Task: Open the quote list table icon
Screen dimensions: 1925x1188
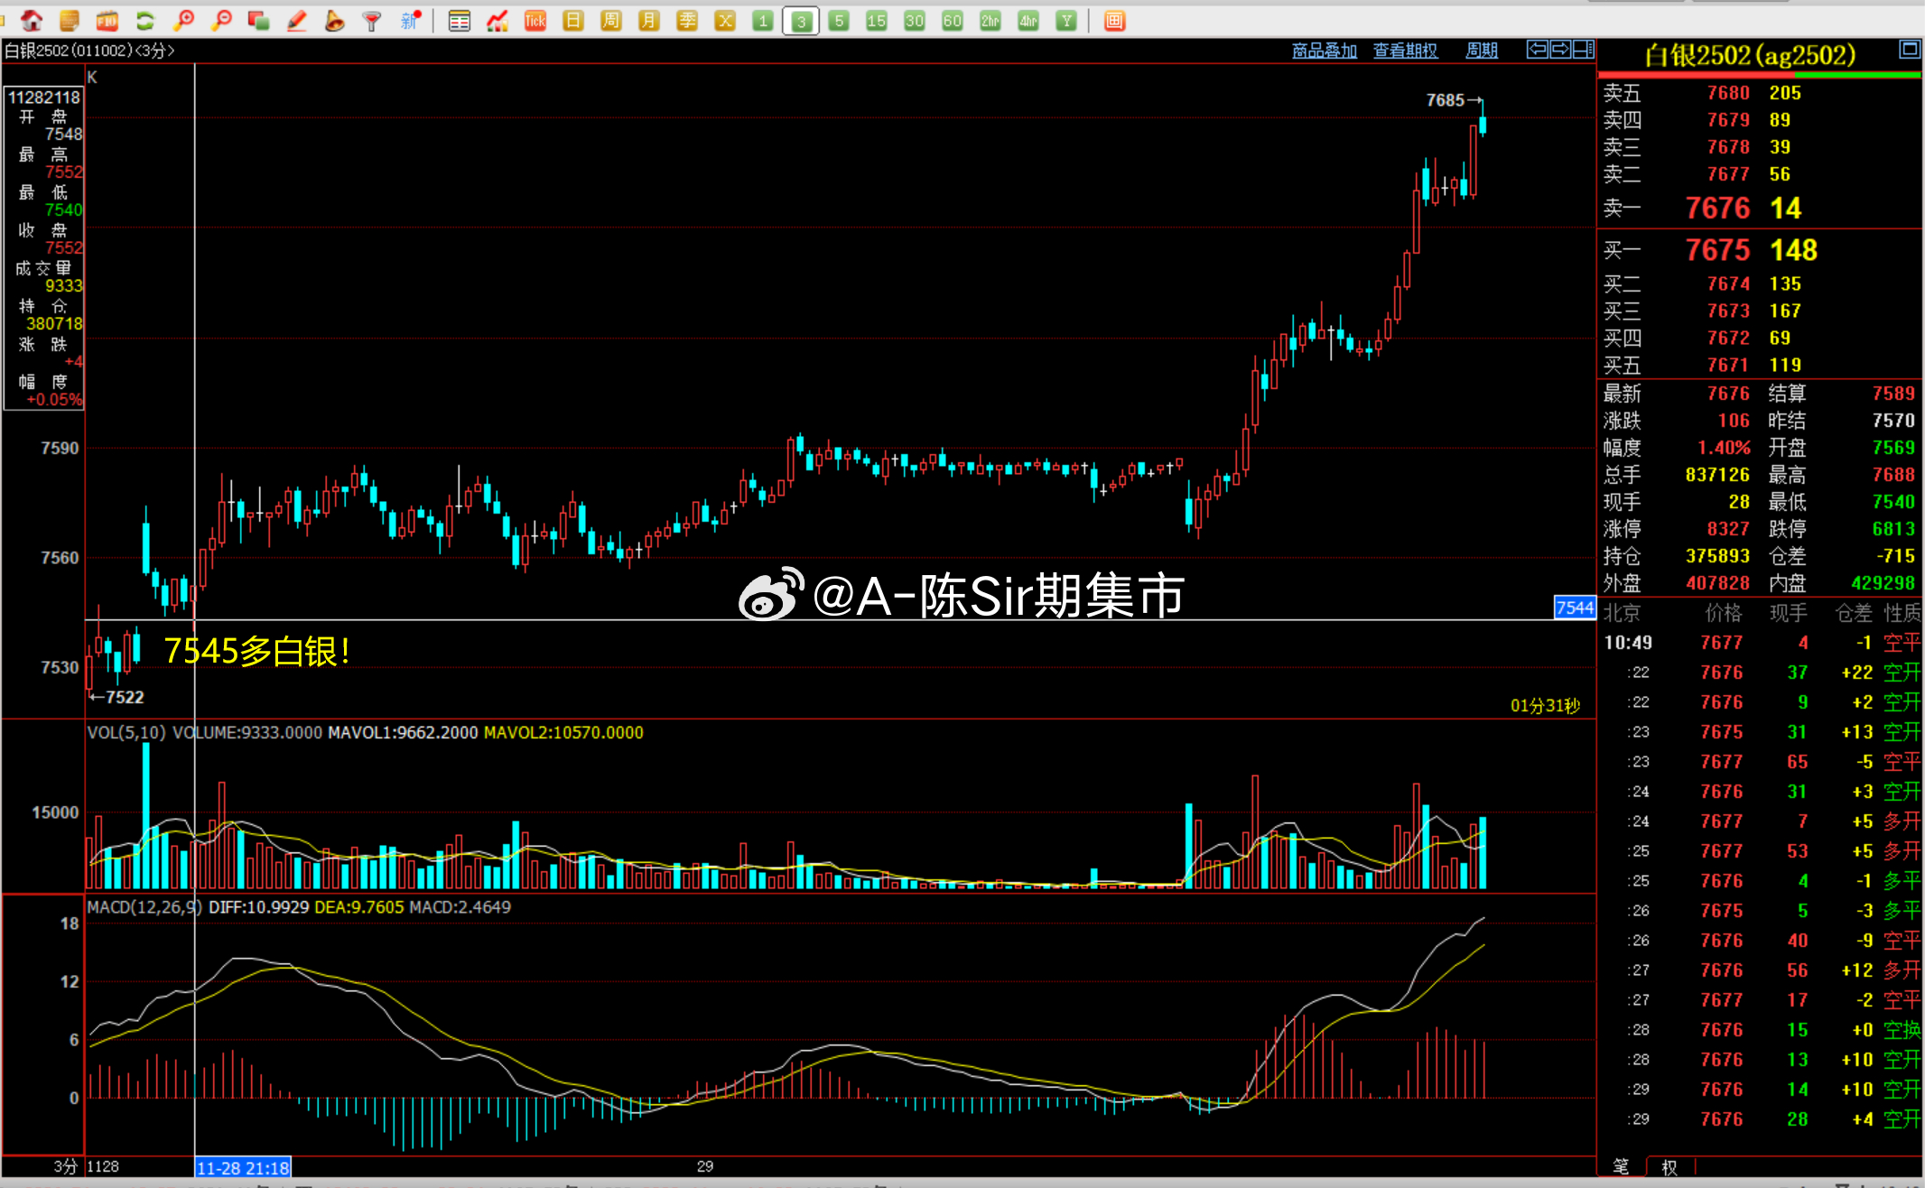Action: [x=460, y=21]
